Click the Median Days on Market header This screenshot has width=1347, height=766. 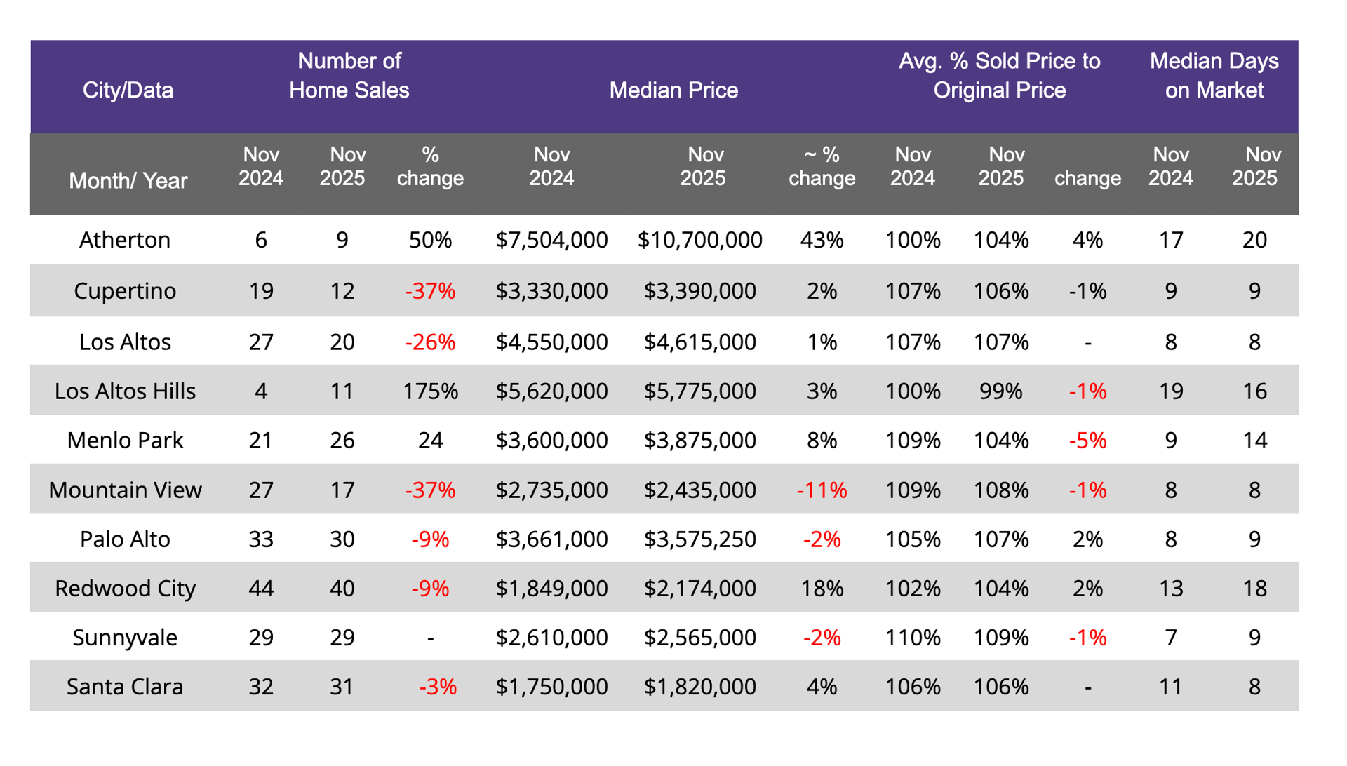(1214, 76)
